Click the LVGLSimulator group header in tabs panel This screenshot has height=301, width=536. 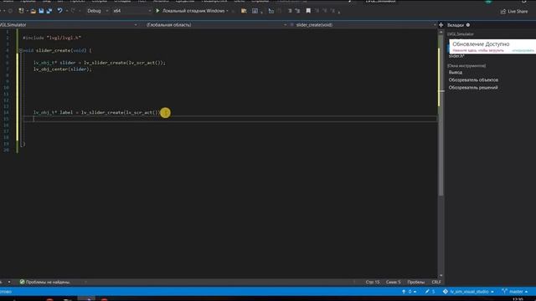point(461,34)
